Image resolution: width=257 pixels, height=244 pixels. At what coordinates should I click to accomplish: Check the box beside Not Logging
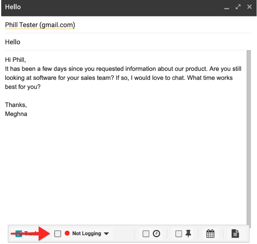[x=58, y=234]
